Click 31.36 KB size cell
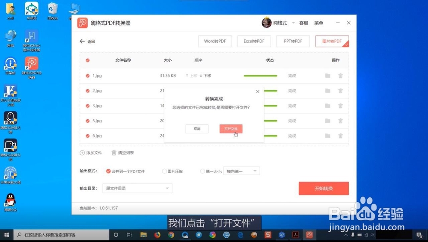The width and height of the screenshot is (428, 242). click(x=168, y=76)
